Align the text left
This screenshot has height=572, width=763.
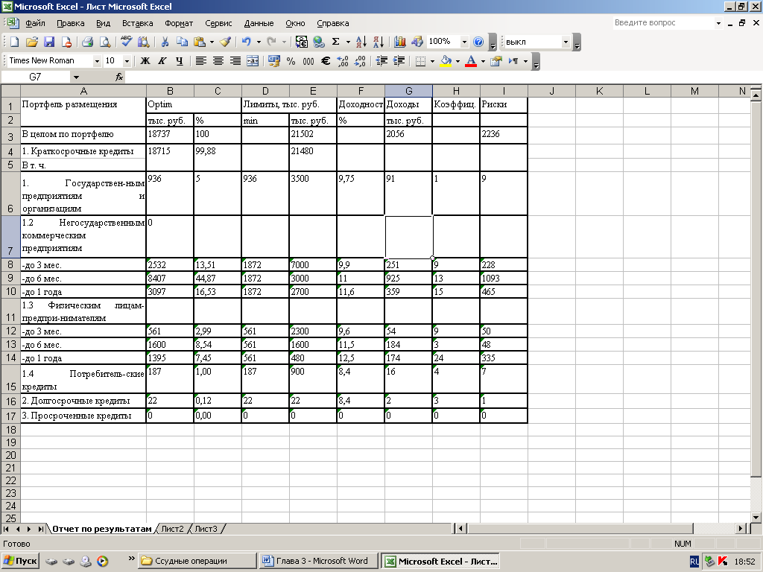pos(200,61)
